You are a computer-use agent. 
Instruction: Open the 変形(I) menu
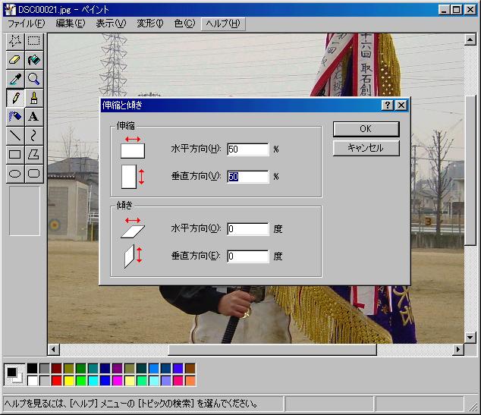click(150, 24)
